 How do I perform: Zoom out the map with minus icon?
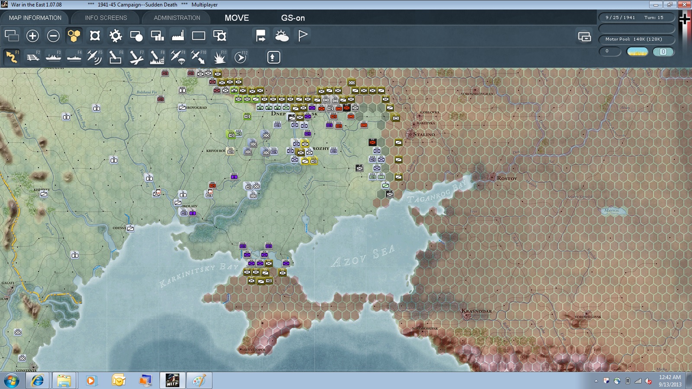[x=53, y=36]
